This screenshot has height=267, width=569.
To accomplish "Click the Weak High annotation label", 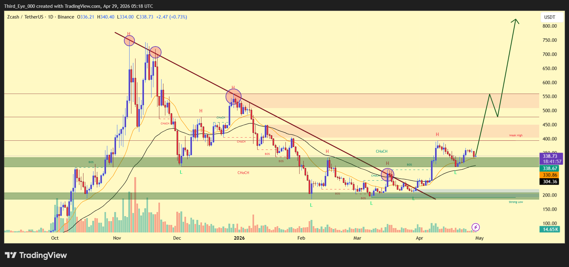I will pyautogui.click(x=516, y=135).
